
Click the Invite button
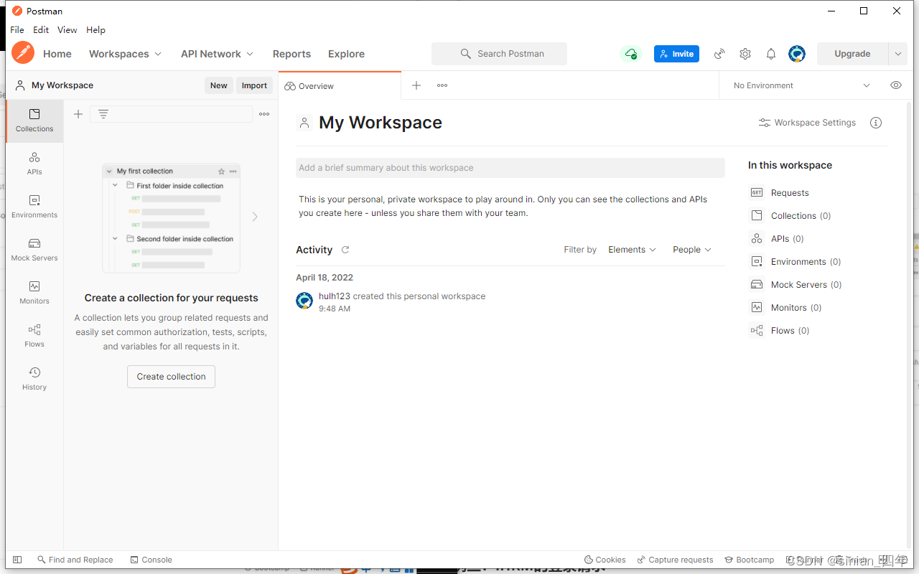(676, 54)
